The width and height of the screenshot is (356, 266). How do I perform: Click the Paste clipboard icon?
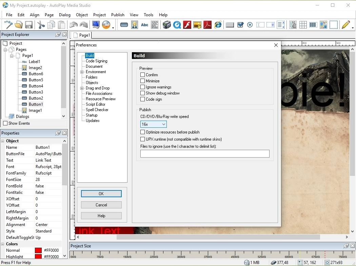61,25
